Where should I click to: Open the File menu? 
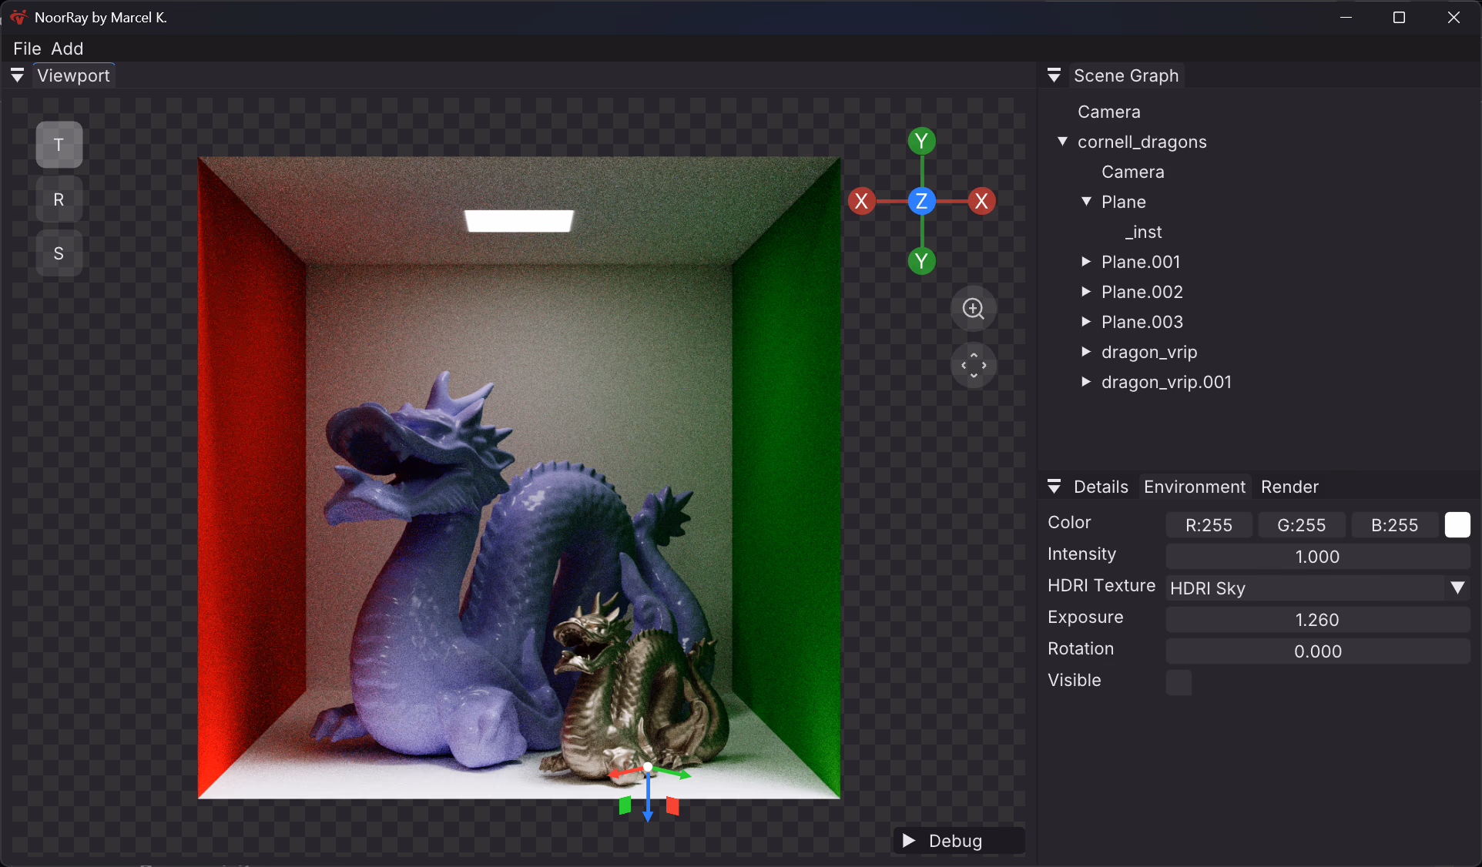(27, 49)
